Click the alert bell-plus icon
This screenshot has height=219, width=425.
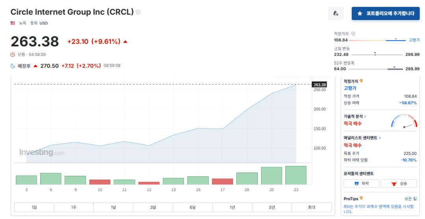tap(336, 13)
